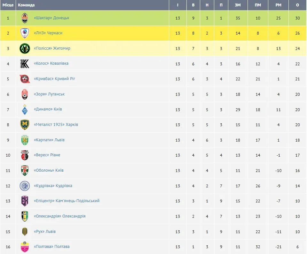Click the Obolon Kyiv club emblem
The width and height of the screenshot is (307, 254).
(x=25, y=170)
